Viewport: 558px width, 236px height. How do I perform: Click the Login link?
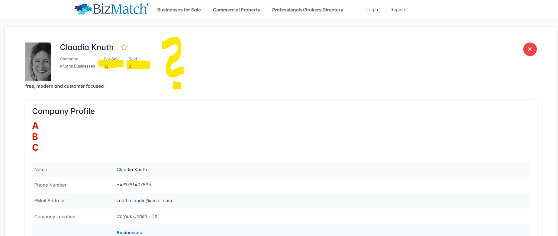(x=372, y=10)
